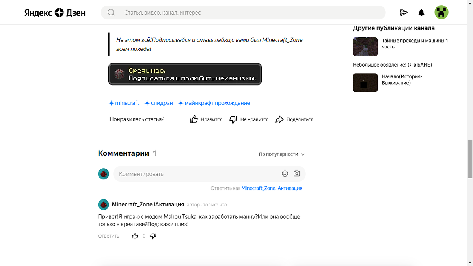Attach a photo with the camera icon
The height and width of the screenshot is (266, 473).
[x=297, y=173]
